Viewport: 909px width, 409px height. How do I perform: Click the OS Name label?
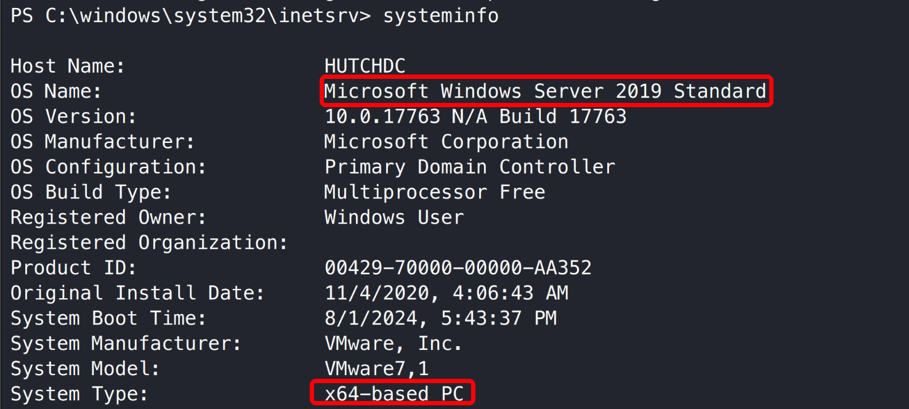coord(56,91)
